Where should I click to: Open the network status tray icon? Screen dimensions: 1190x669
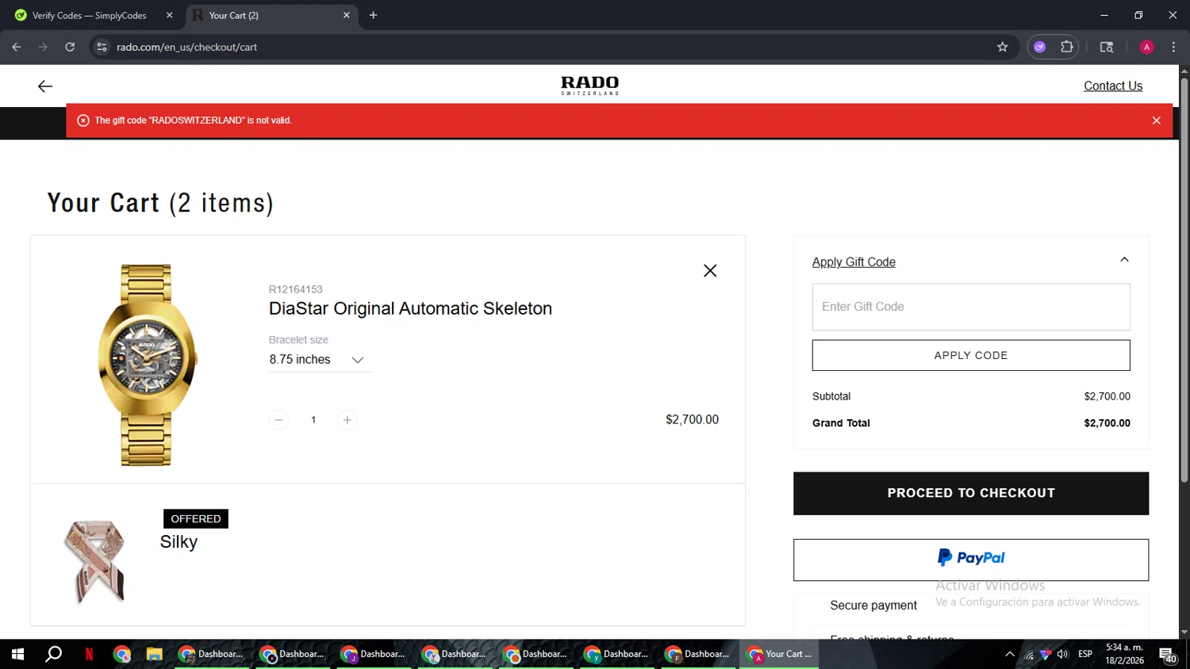coord(1029,654)
